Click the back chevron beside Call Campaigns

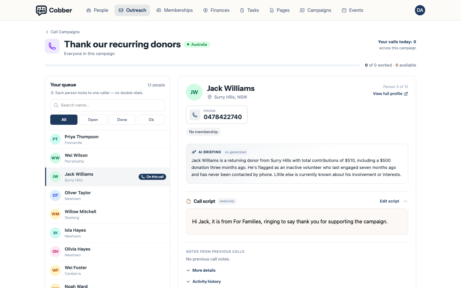[47, 32]
